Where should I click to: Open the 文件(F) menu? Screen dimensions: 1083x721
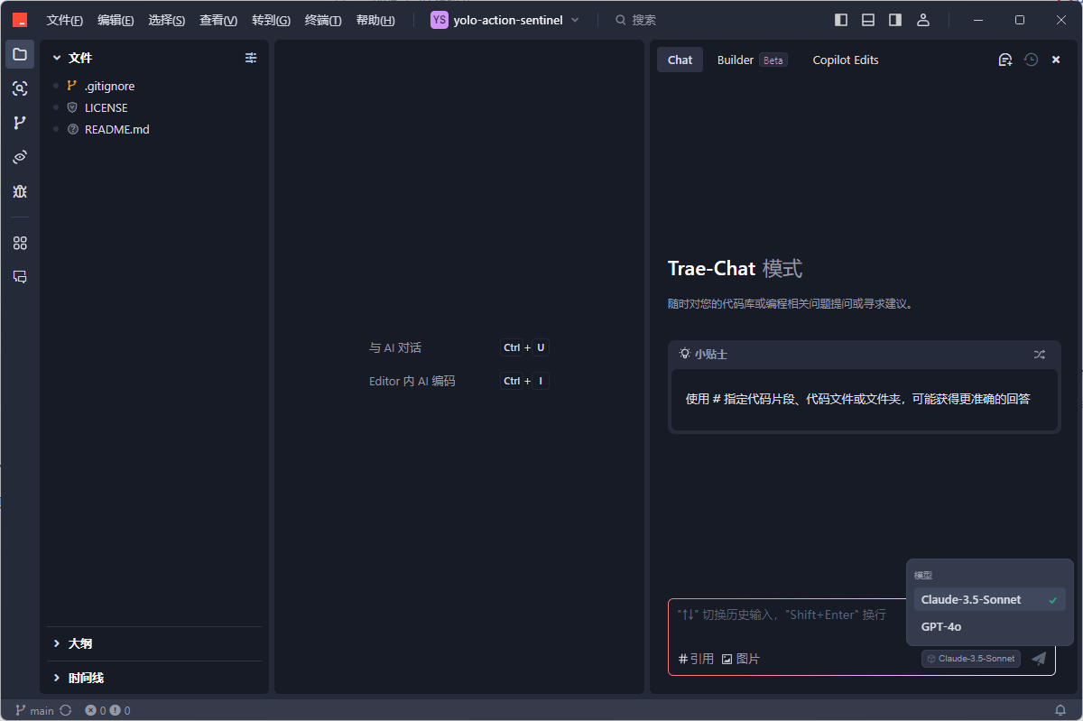coord(65,20)
